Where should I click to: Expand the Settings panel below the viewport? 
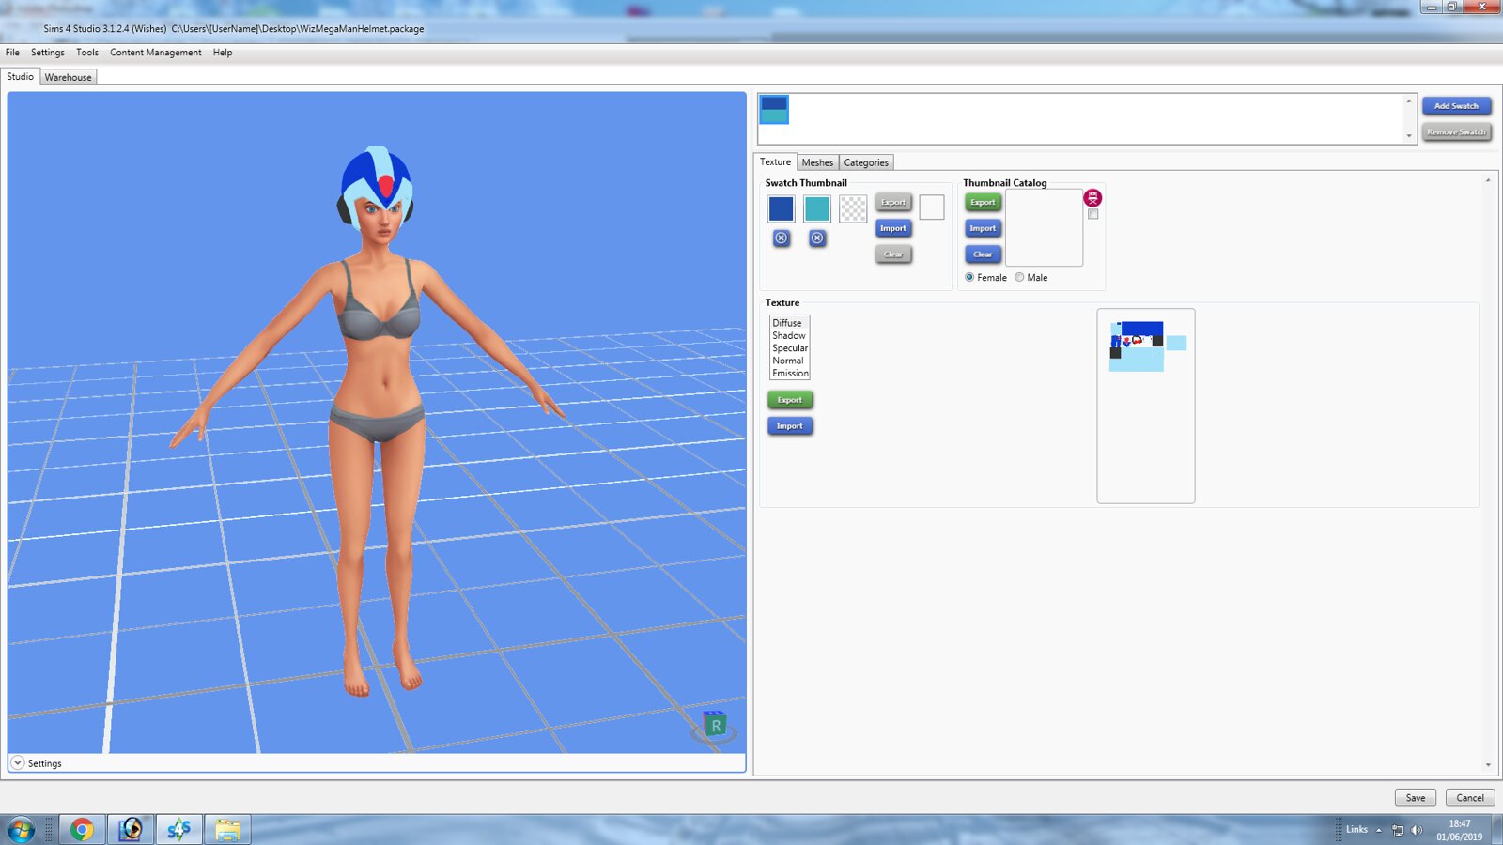click(18, 763)
